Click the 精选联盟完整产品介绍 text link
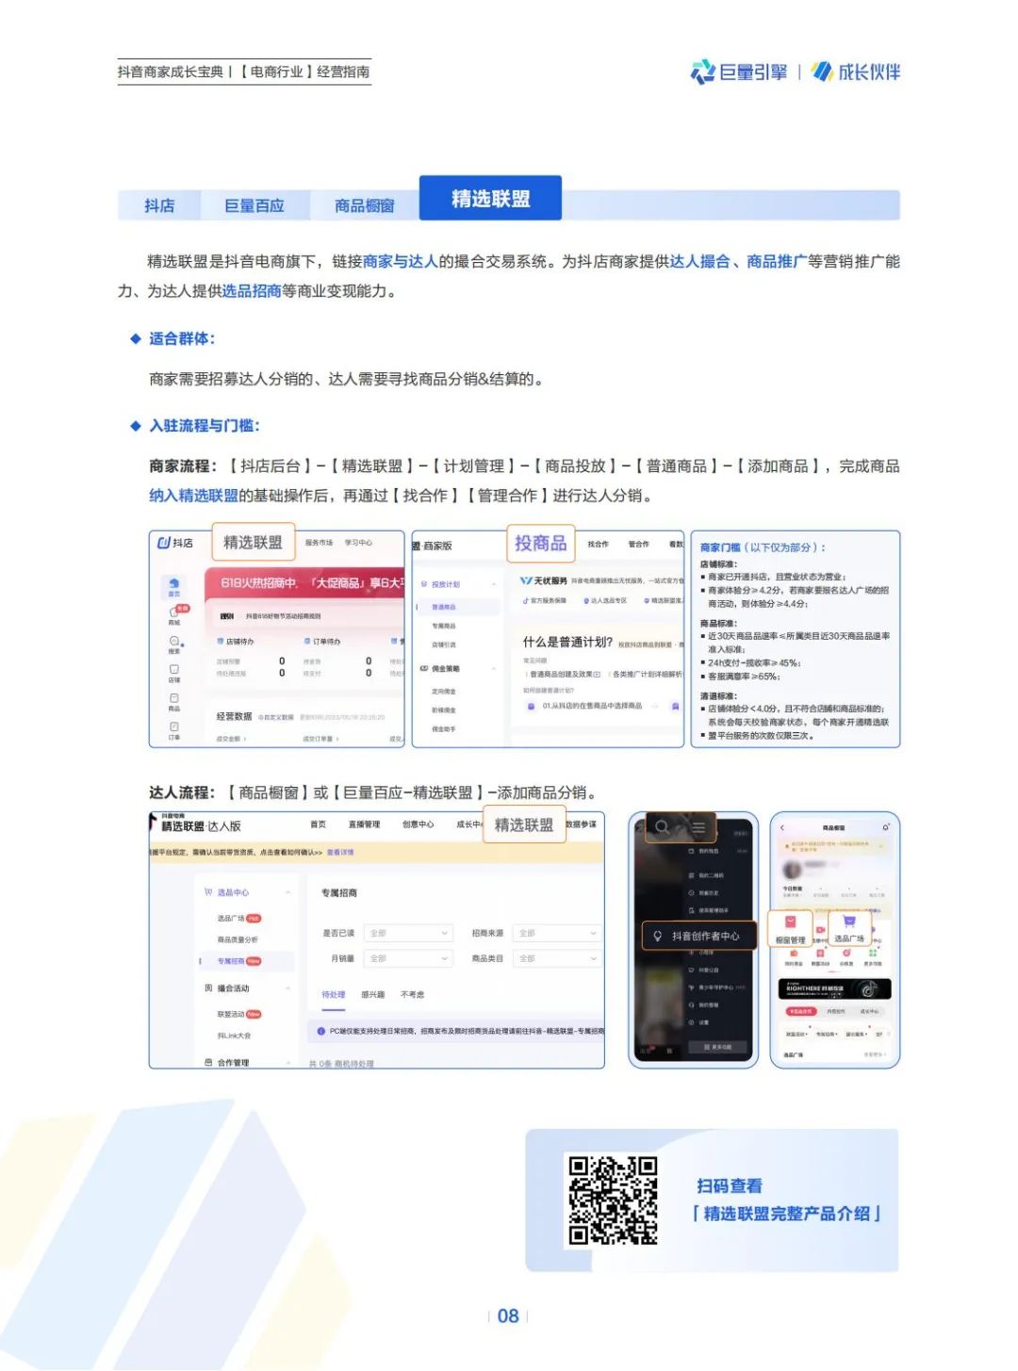The width and height of the screenshot is (1018, 1371). click(786, 1214)
